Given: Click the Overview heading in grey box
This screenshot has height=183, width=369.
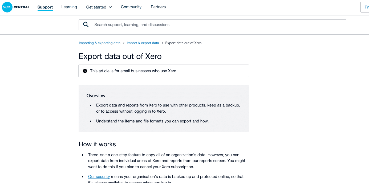Looking at the screenshot, I should point(96,96).
